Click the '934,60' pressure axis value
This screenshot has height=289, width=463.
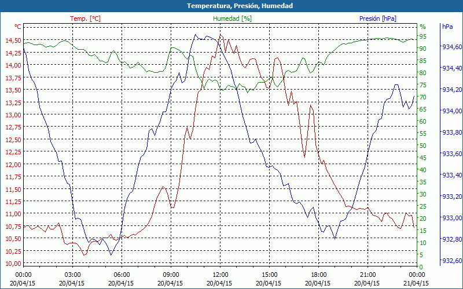452,47
